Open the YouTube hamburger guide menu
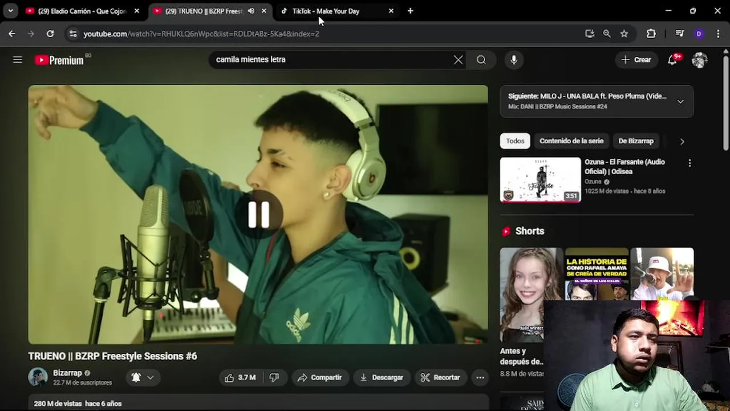 click(18, 59)
